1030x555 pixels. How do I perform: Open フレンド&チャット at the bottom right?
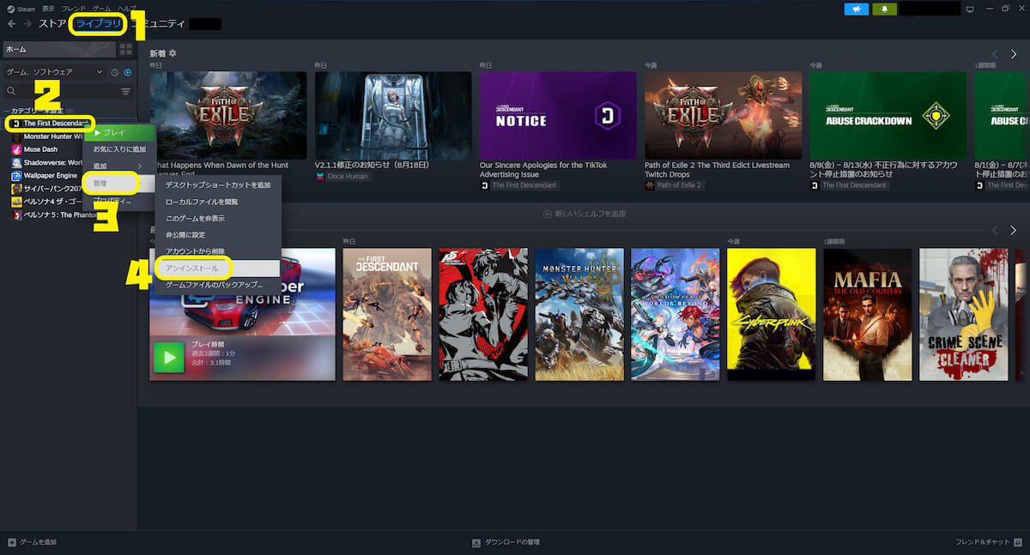pos(985,542)
